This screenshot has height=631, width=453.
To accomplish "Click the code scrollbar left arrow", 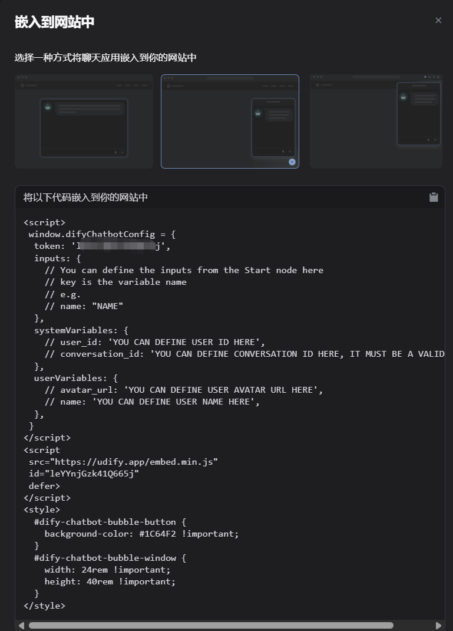I will [21, 625].
